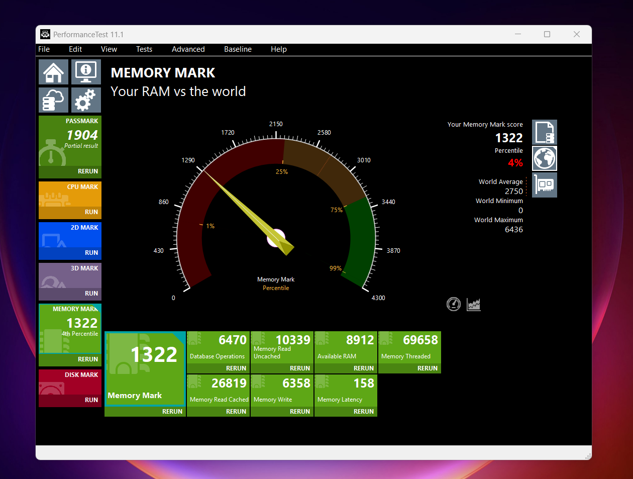The height and width of the screenshot is (479, 633).
Task: Open the cloud database baseline icon
Action: (x=53, y=100)
